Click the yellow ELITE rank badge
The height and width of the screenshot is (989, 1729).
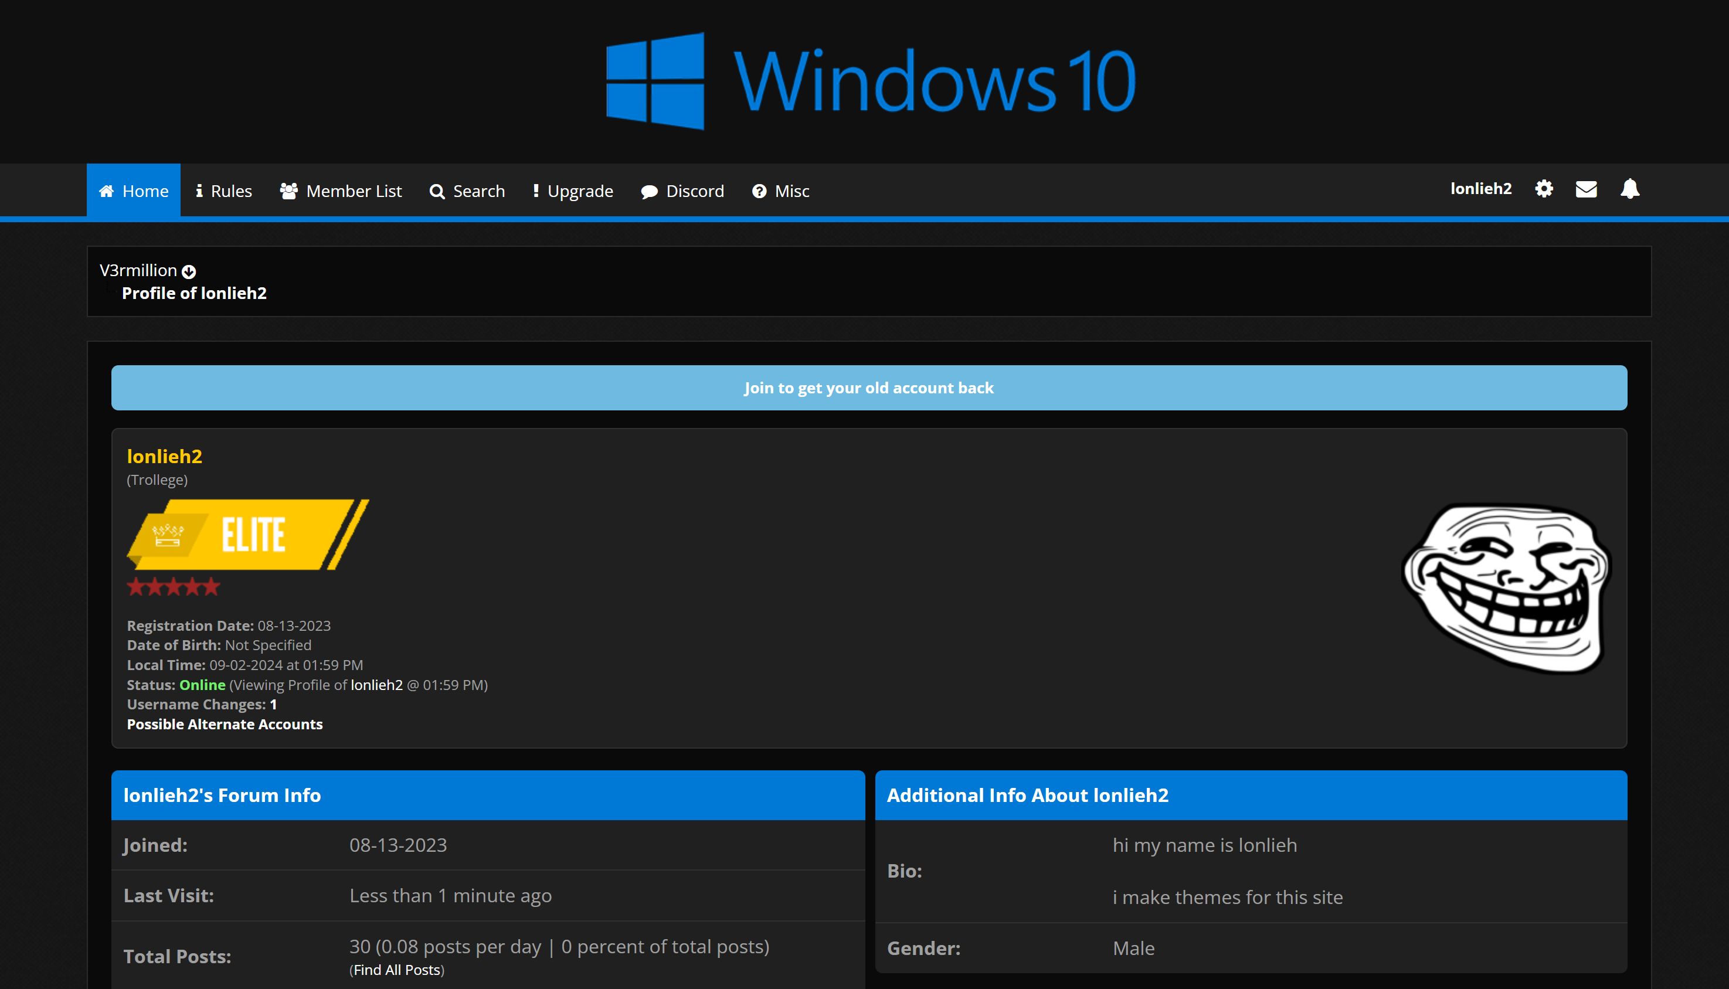pos(248,535)
